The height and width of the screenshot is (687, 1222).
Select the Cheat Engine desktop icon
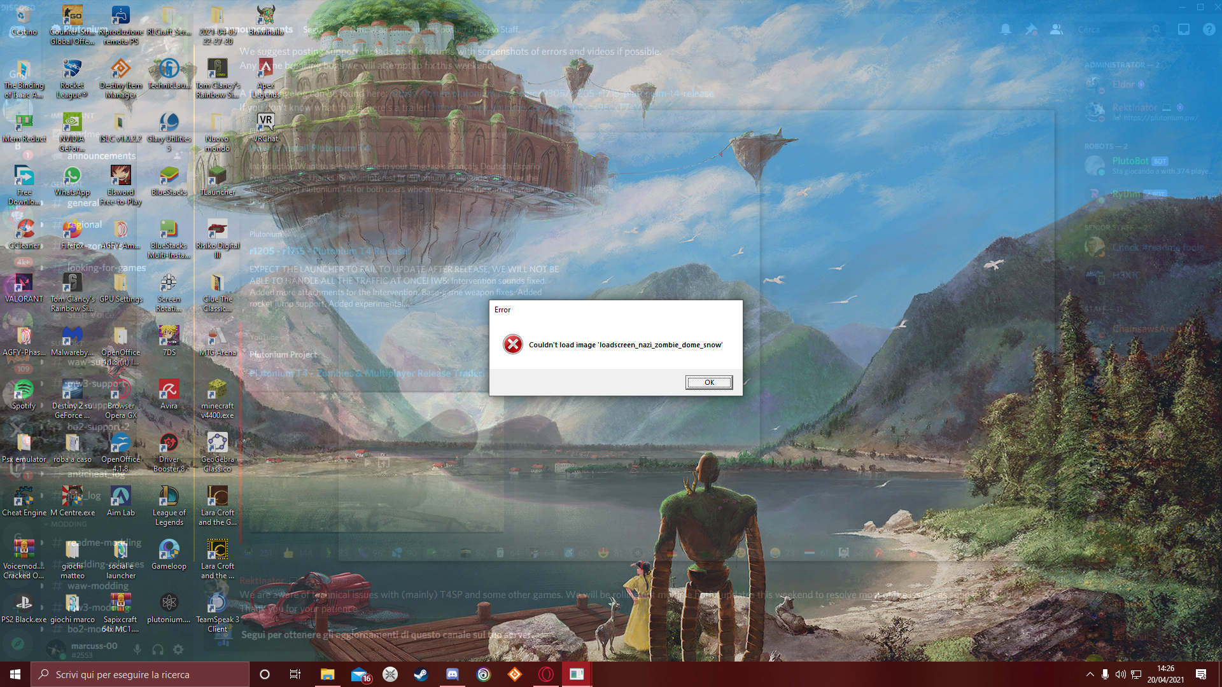24,501
